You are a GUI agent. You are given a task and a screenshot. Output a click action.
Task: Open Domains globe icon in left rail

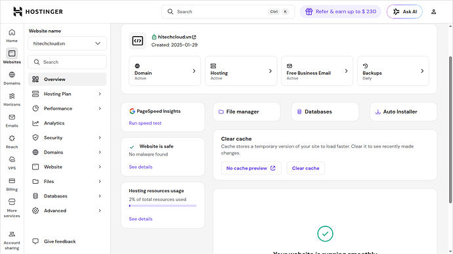click(12, 75)
